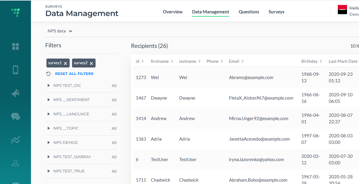Remove the survey2 filter tag
Image resolution: width=359 pixels, height=184 pixels.
click(x=91, y=63)
